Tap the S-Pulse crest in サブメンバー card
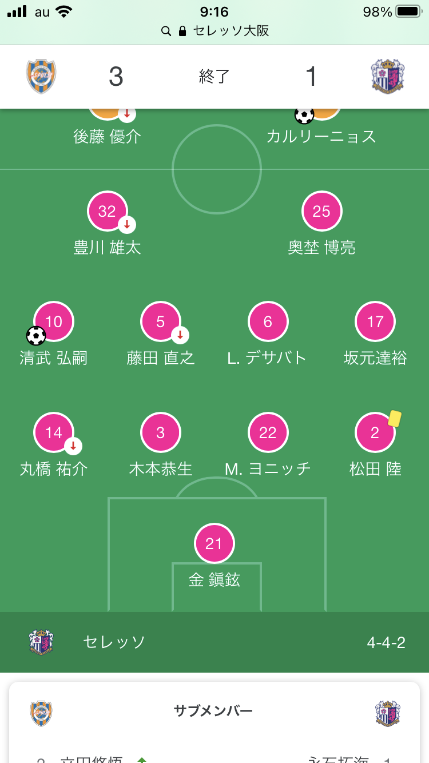 click(41, 713)
